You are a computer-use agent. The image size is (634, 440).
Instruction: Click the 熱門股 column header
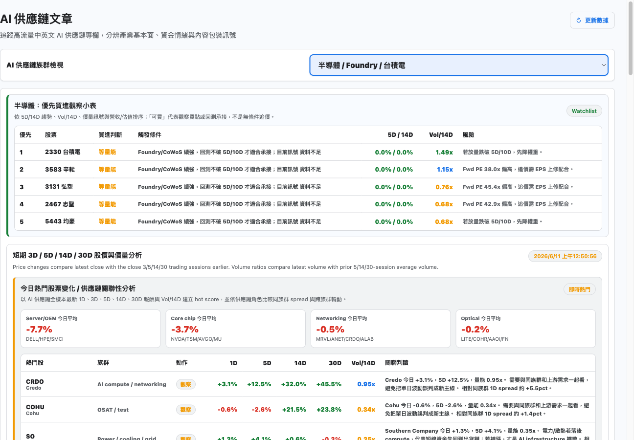(35, 363)
